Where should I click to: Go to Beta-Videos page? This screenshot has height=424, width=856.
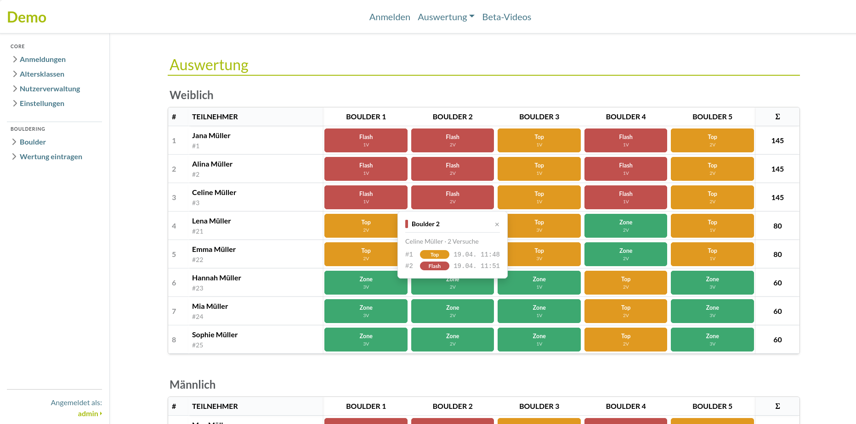(506, 17)
